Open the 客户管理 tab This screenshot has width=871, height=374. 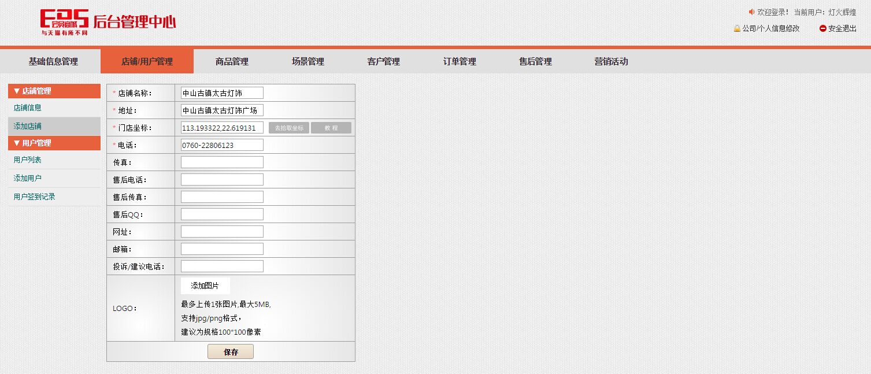point(383,61)
